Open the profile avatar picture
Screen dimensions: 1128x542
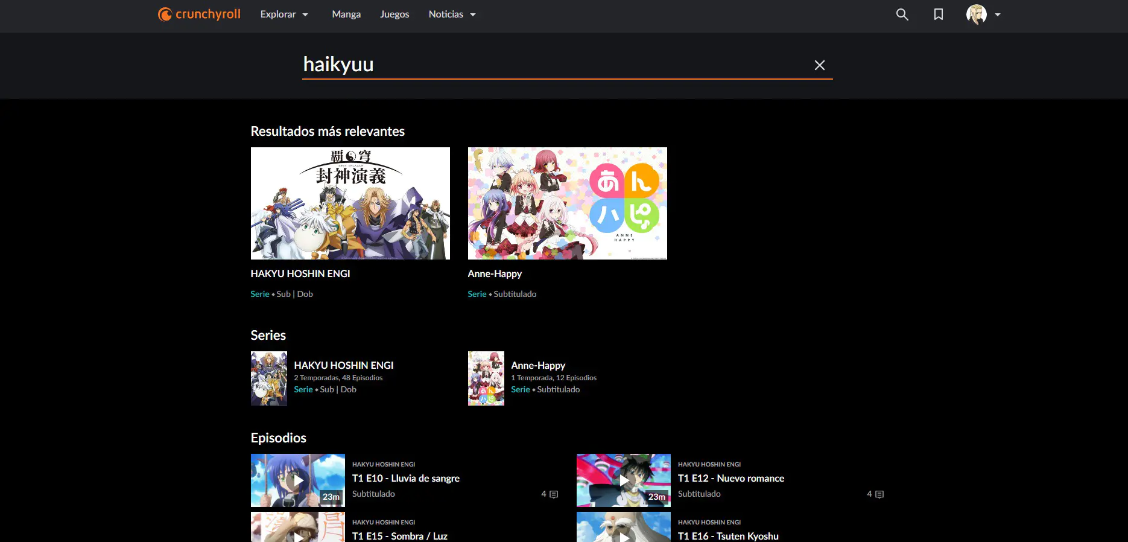click(x=976, y=14)
